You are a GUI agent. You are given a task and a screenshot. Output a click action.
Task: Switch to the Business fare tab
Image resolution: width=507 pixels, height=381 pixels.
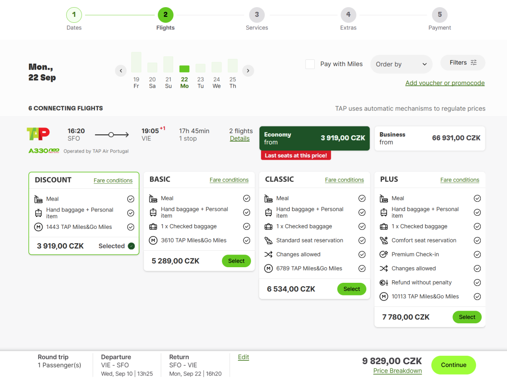tap(430, 138)
